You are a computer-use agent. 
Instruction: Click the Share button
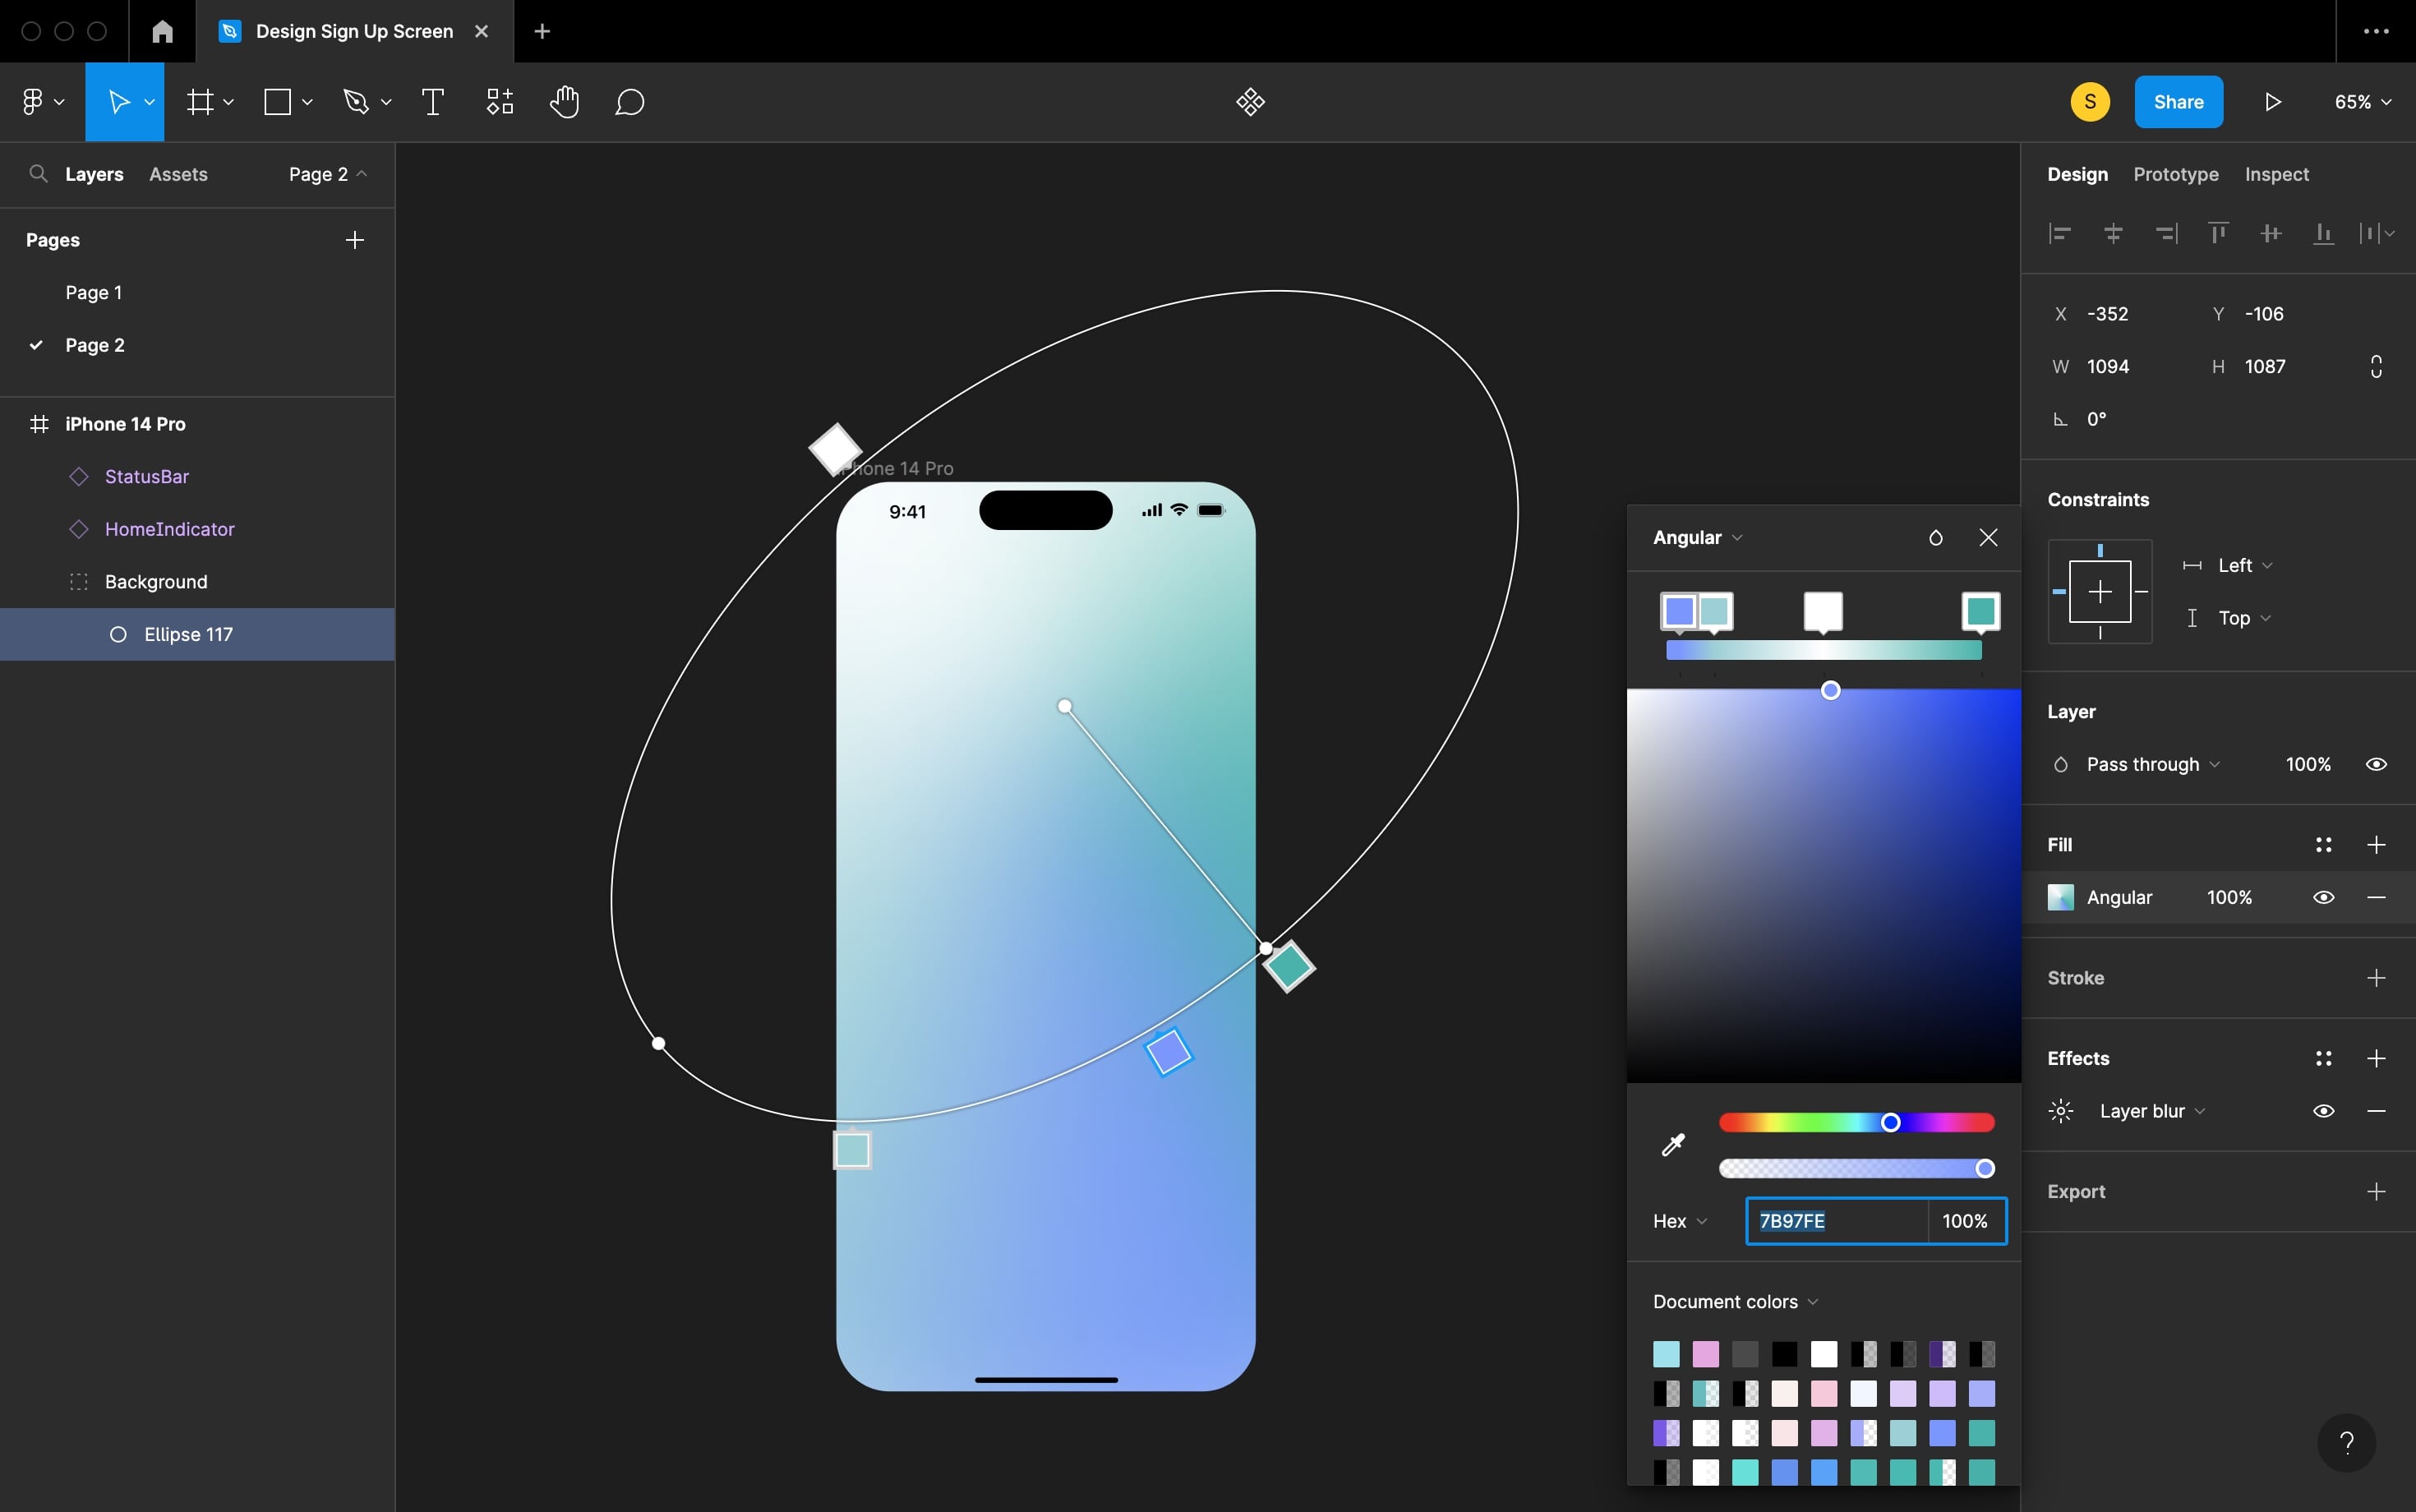[2178, 102]
